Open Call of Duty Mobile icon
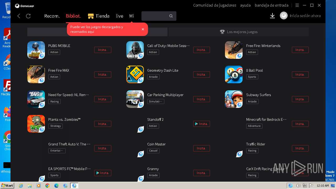336x189 pixels. tap(135, 50)
